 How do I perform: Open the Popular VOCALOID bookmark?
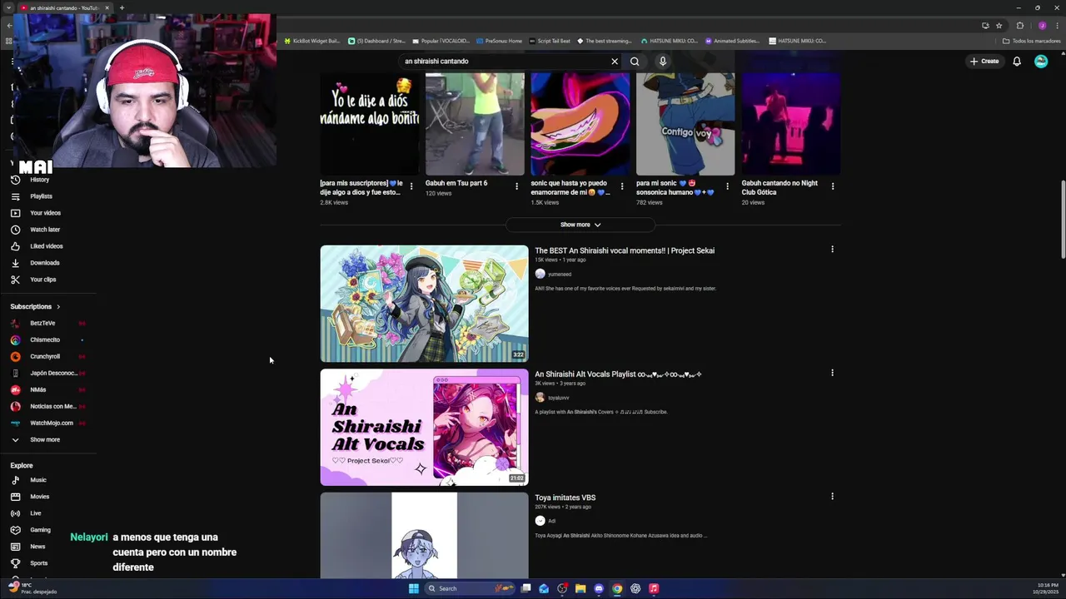click(441, 41)
